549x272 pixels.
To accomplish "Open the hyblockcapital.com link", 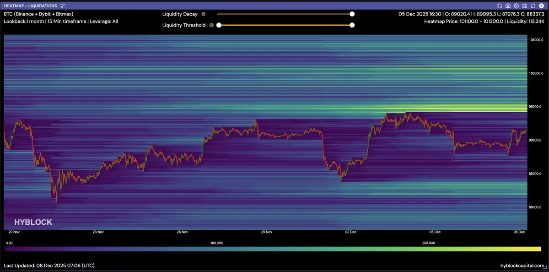I will (x=522, y=266).
